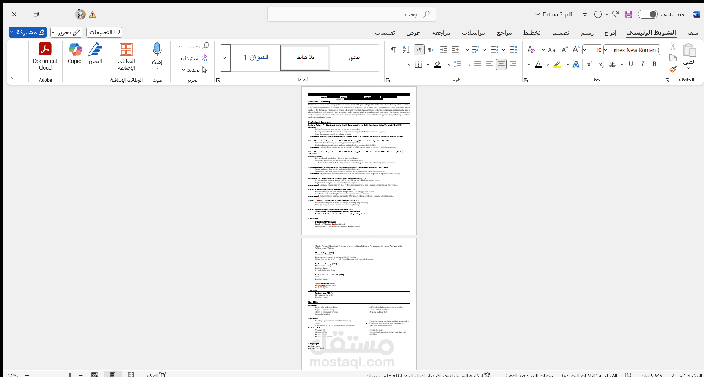Click Replace (استبدال) in the editing group
The width and height of the screenshot is (704, 377).
(x=195, y=58)
